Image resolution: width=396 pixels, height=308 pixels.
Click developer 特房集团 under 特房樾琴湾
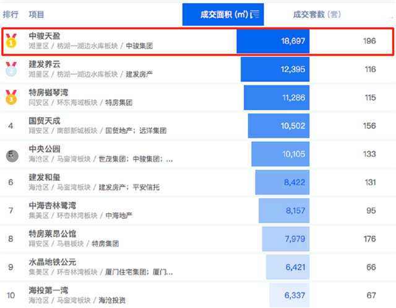coord(119,103)
